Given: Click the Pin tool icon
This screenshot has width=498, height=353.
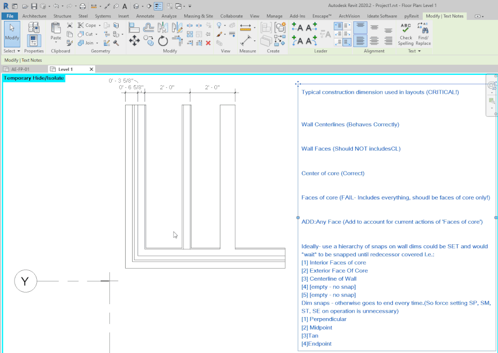Looking at the screenshot, I should tap(208, 34).
